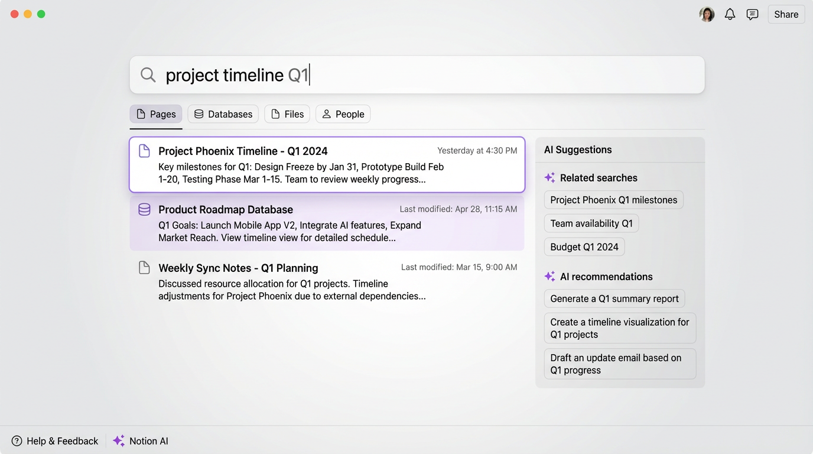Click the notification bell icon
The width and height of the screenshot is (813, 454).
click(x=730, y=14)
